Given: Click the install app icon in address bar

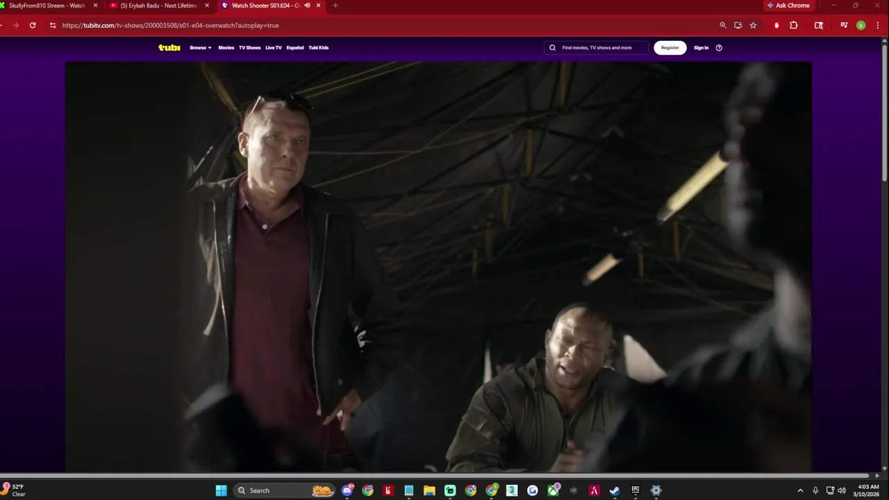Looking at the screenshot, I should tap(738, 25).
